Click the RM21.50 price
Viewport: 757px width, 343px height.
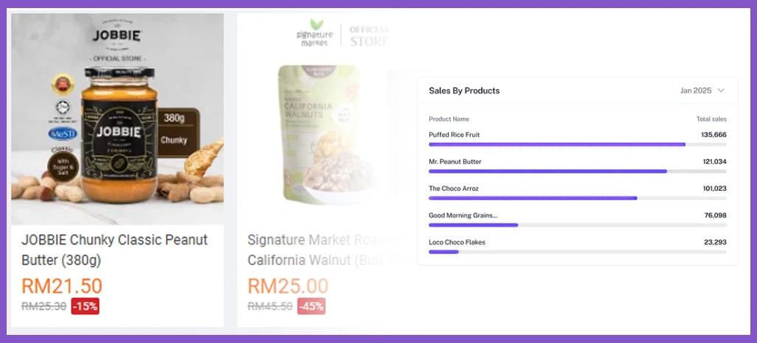click(62, 286)
